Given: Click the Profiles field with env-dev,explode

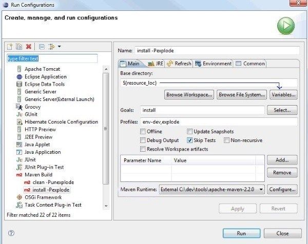Looking at the screenshot, I should tap(219, 122).
